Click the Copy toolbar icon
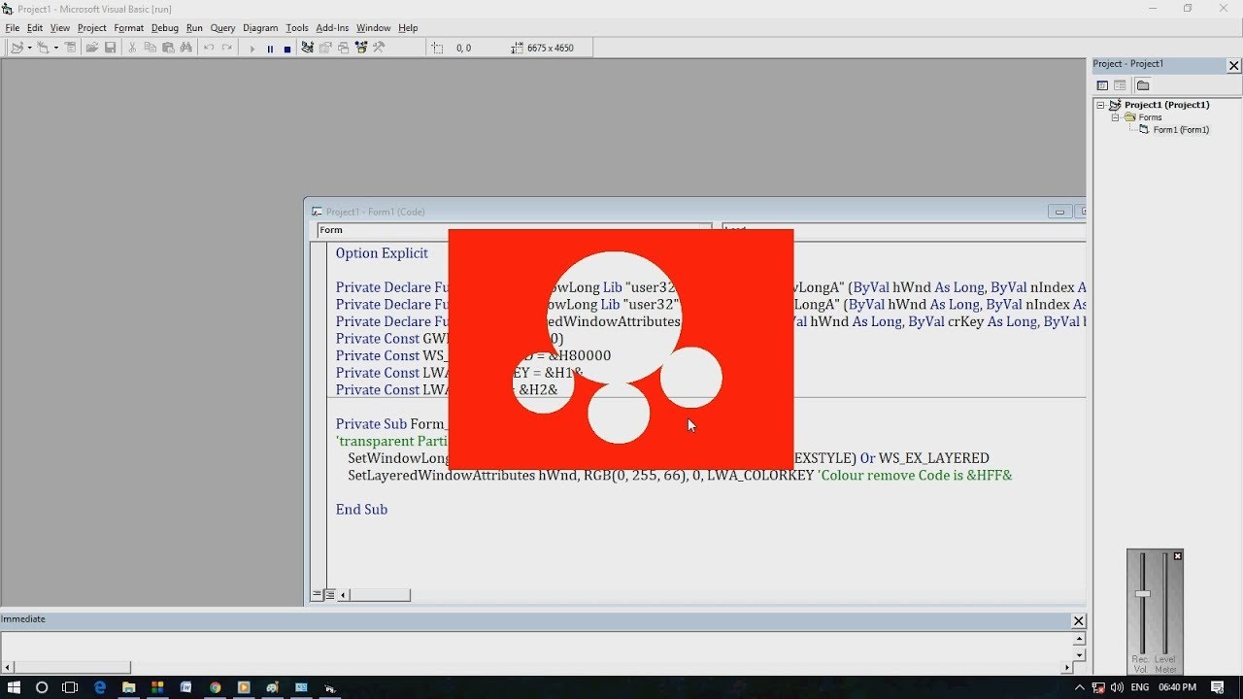 coord(150,48)
